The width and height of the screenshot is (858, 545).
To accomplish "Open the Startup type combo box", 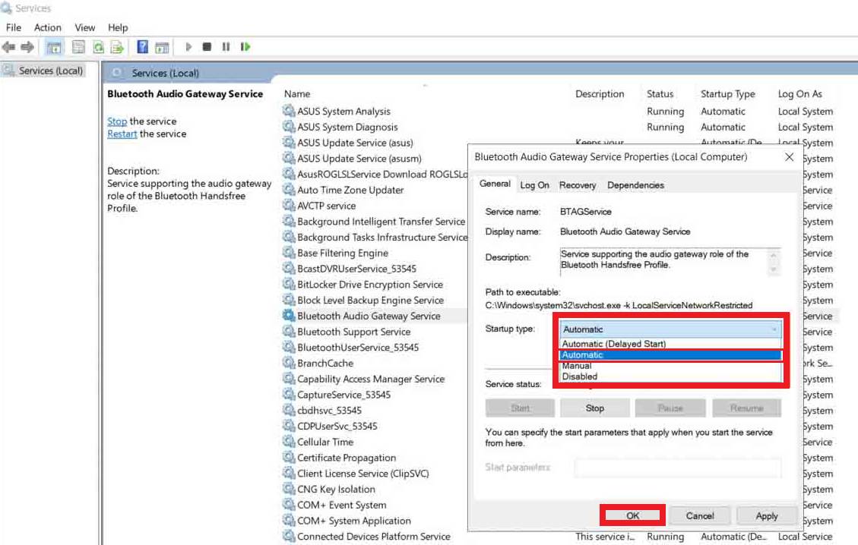I will 670,329.
